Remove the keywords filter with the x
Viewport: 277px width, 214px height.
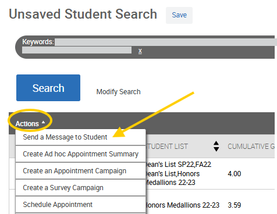[x=140, y=51]
